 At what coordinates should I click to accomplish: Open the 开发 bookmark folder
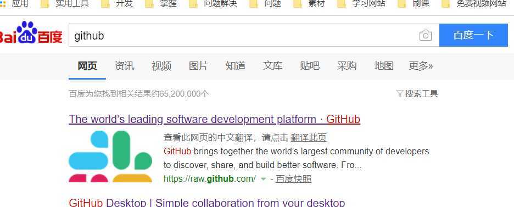tap(116, 4)
